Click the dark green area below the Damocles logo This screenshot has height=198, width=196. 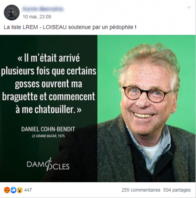48,177
